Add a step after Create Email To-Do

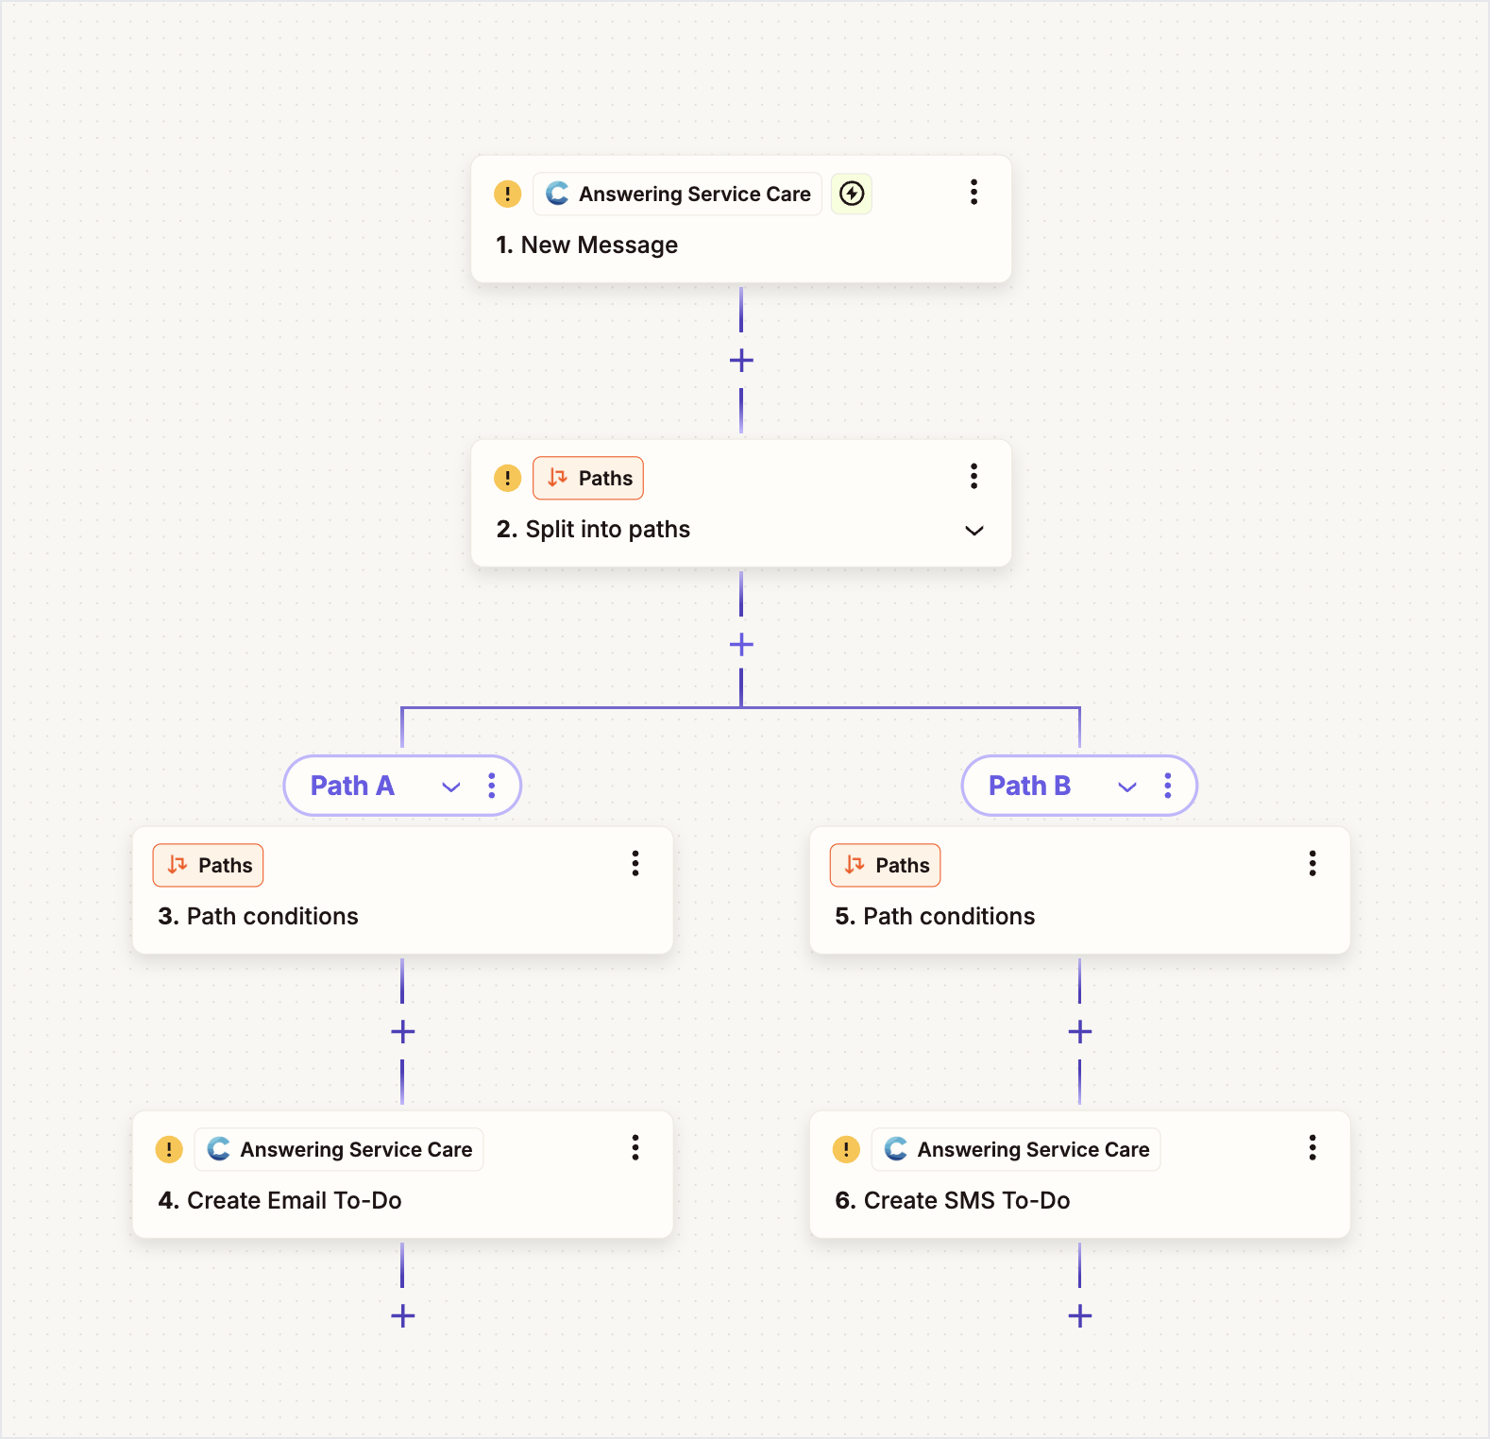pyautogui.click(x=403, y=1316)
